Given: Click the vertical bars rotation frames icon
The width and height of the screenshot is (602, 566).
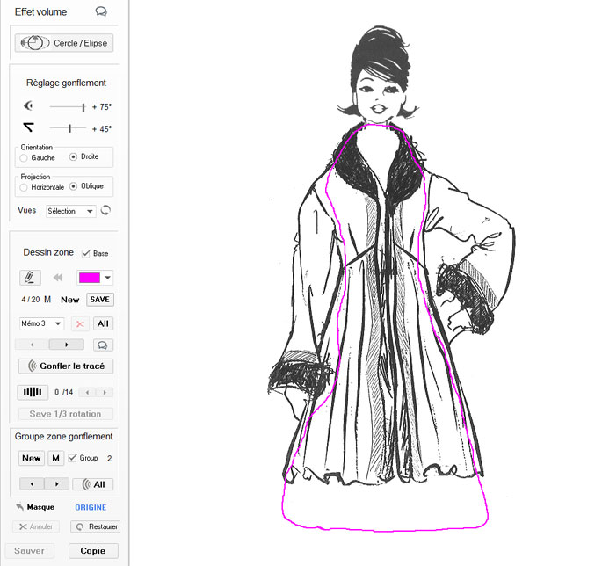Looking at the screenshot, I should pos(33,392).
